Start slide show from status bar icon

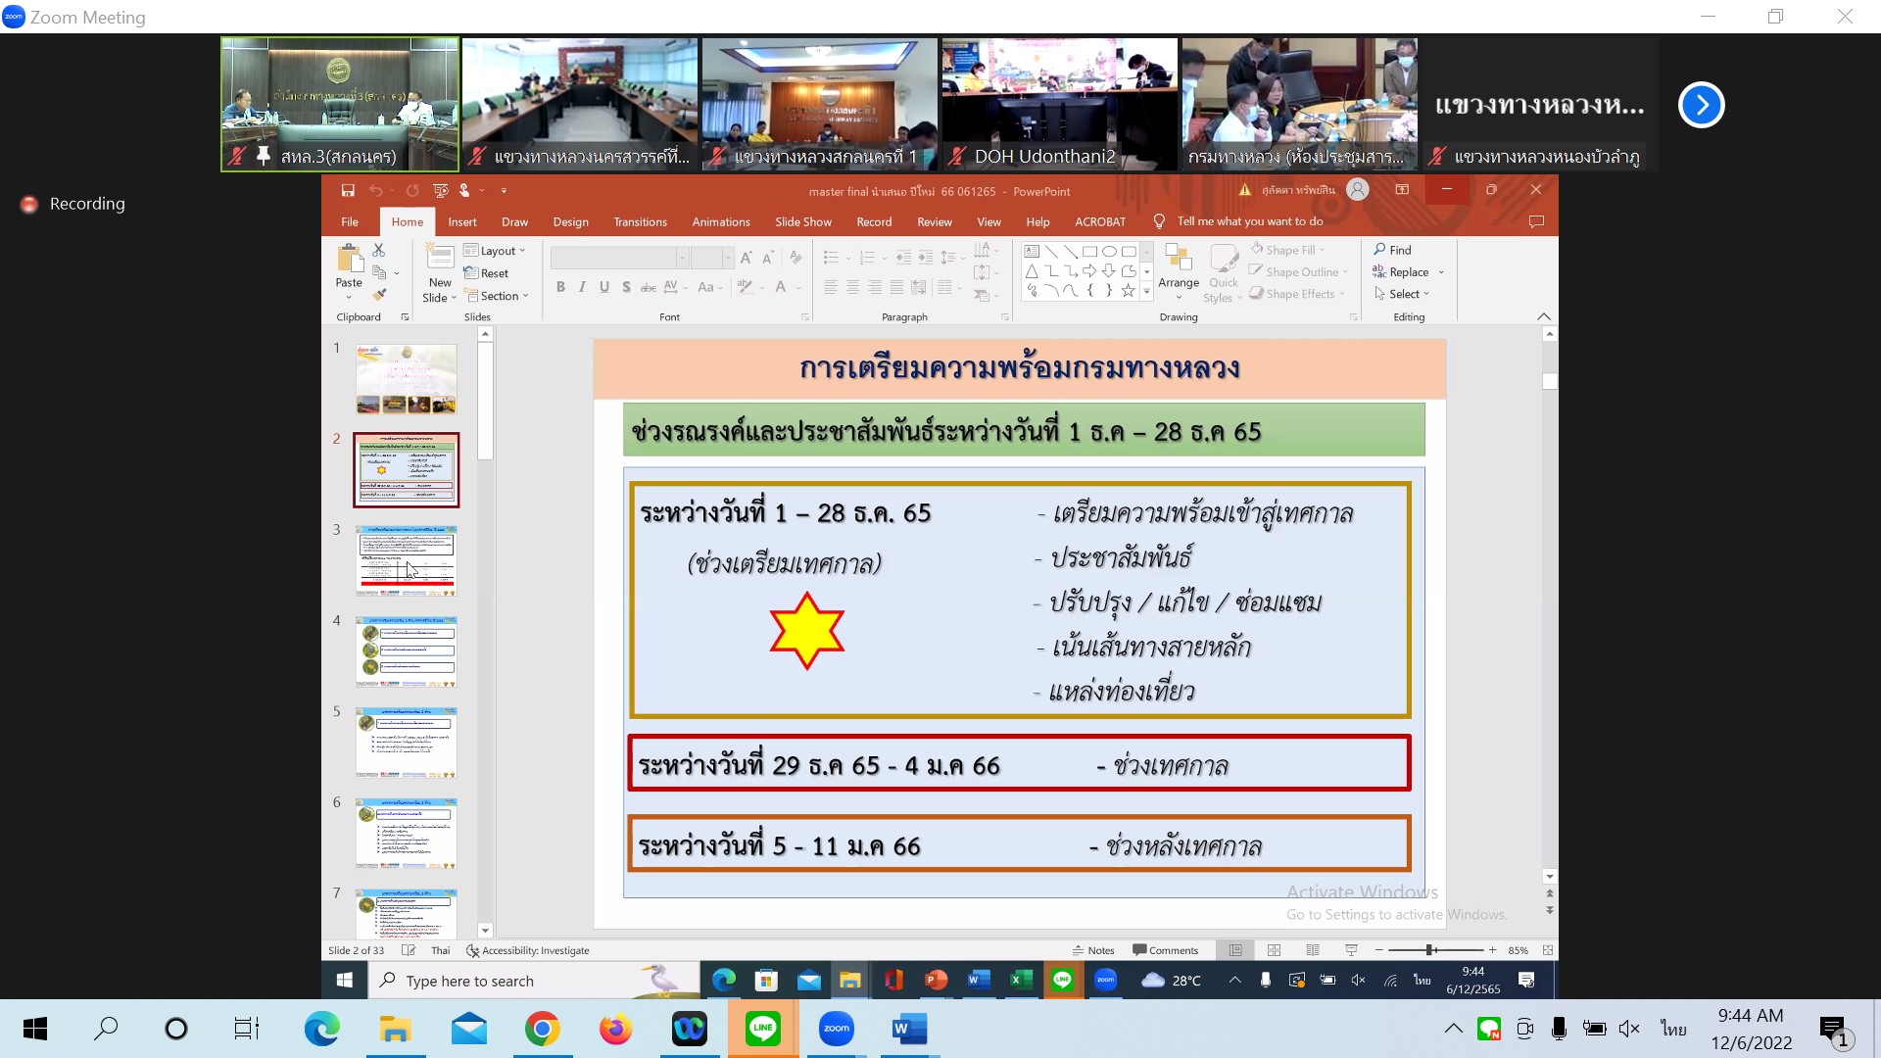pos(1351,950)
